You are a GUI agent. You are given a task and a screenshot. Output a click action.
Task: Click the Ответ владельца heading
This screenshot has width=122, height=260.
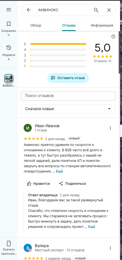pyautogui.click(x=43, y=195)
